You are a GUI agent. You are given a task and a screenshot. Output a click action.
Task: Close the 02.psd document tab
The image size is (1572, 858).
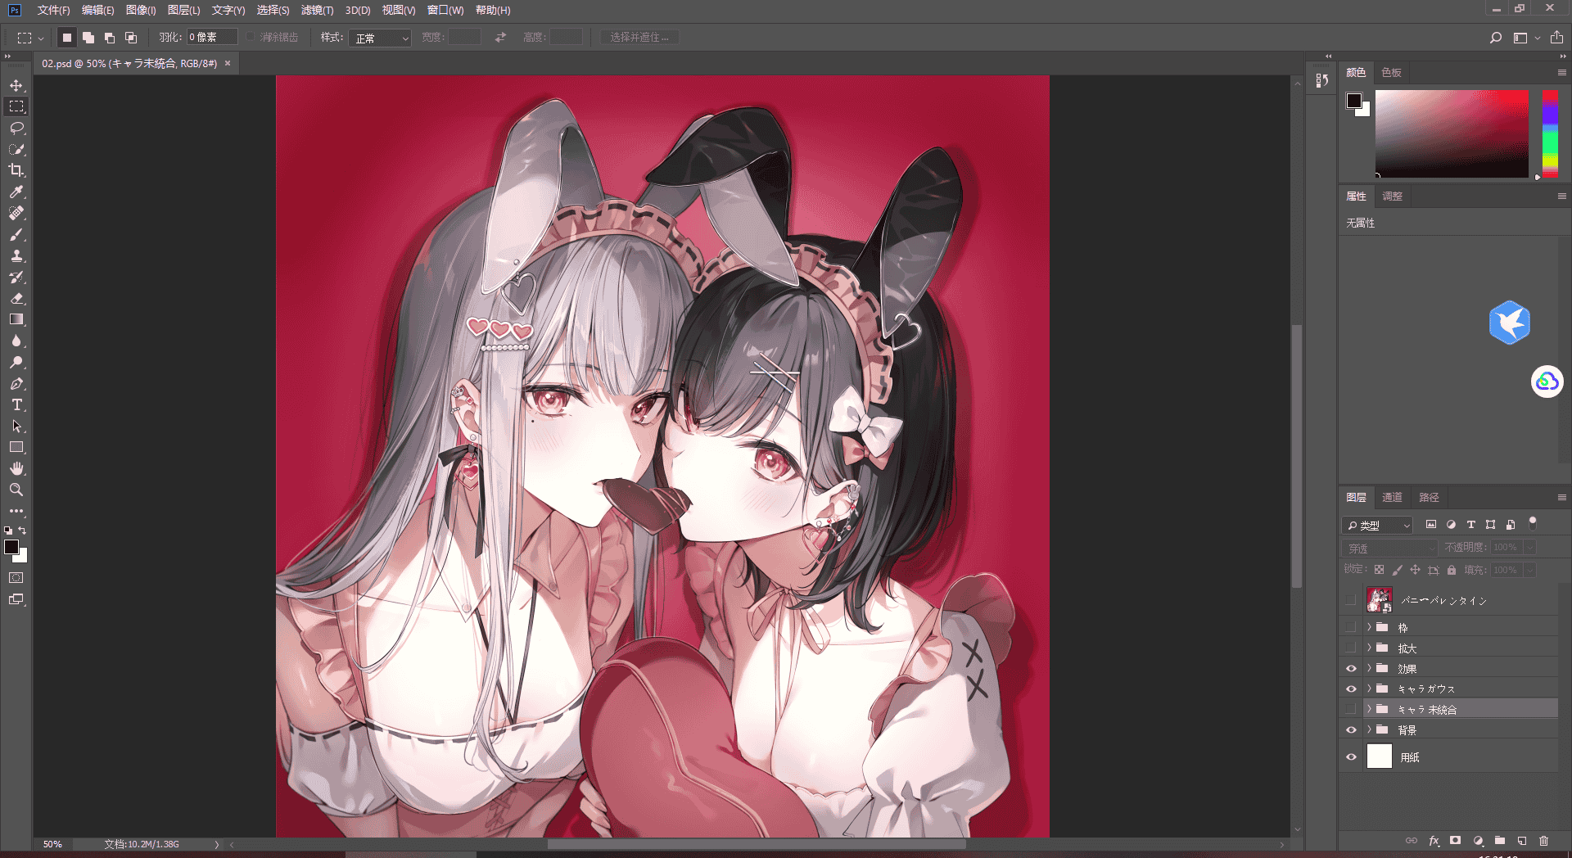[x=228, y=63]
